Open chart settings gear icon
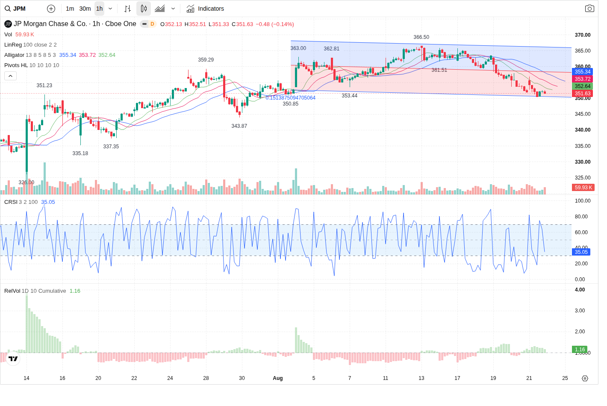This screenshot has height=406, width=607. [585, 378]
